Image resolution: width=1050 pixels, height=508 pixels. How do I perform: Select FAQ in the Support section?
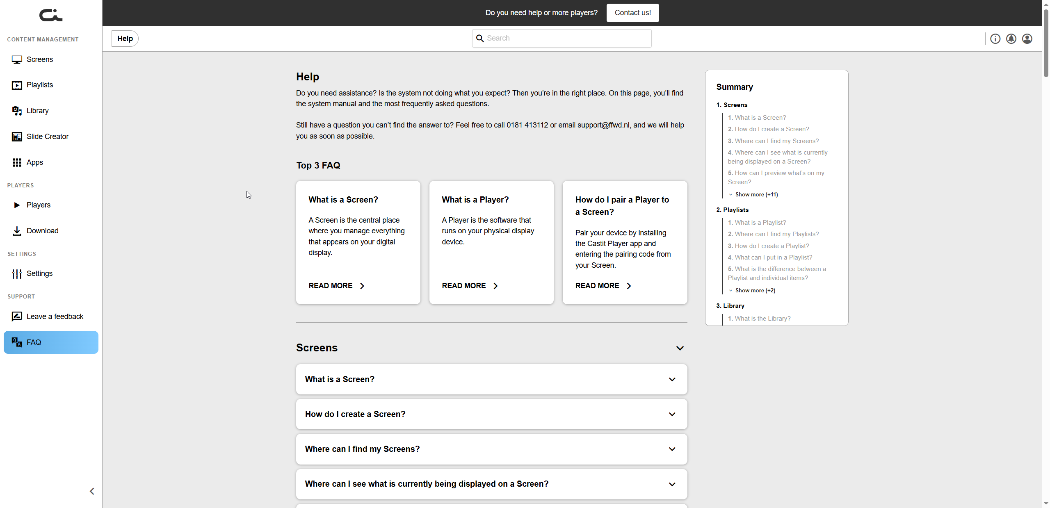34,342
